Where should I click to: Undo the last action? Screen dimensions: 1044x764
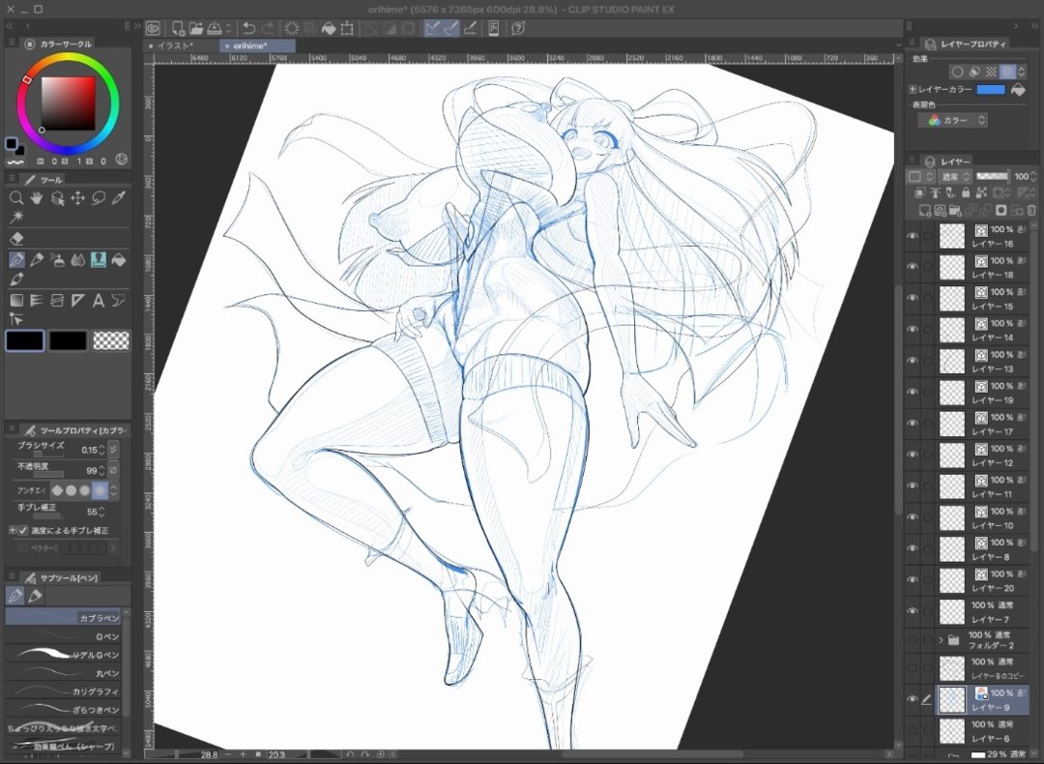[x=249, y=28]
